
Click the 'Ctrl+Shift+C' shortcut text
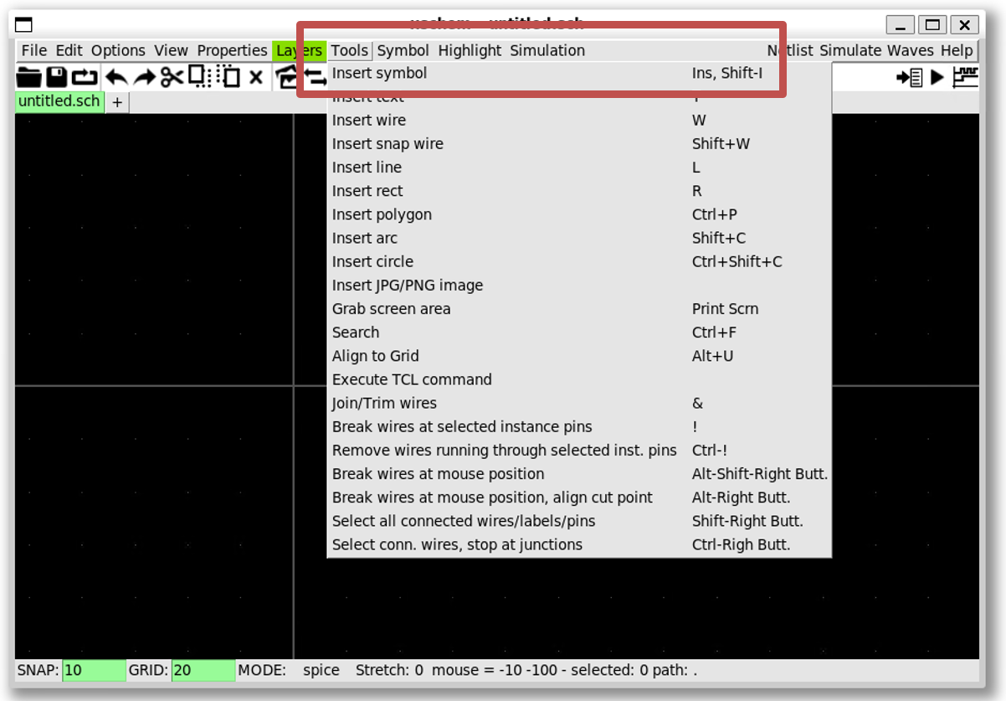[x=737, y=261]
